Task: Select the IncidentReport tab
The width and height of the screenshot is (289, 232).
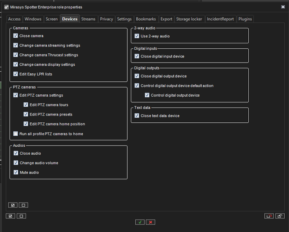Action: coord(221,19)
